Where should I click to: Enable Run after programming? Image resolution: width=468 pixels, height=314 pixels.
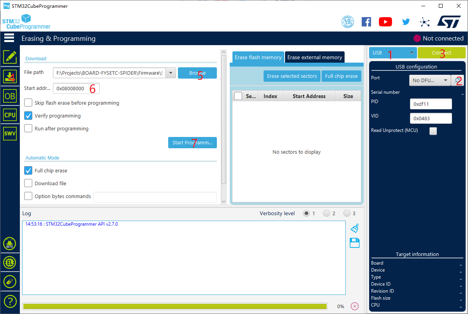coord(28,128)
